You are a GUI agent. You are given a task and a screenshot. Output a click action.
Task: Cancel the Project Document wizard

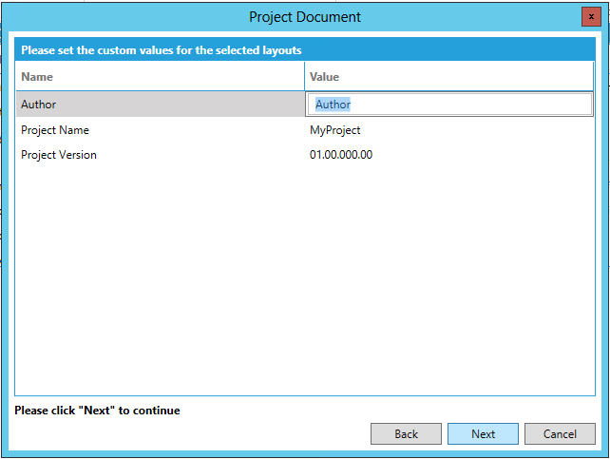pyautogui.click(x=560, y=433)
